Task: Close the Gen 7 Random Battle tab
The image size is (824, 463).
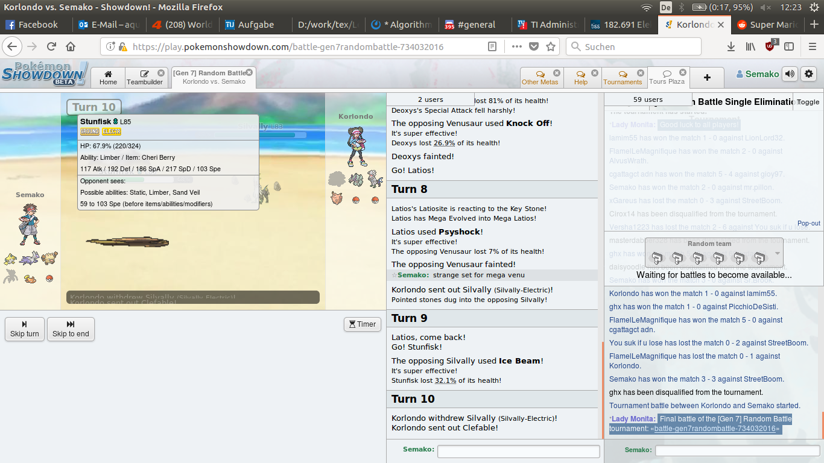Action: point(249,72)
